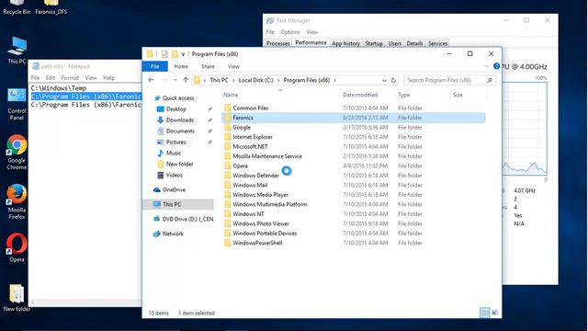Click the Explorer help question mark icon
588x331 pixels.
[x=496, y=66]
